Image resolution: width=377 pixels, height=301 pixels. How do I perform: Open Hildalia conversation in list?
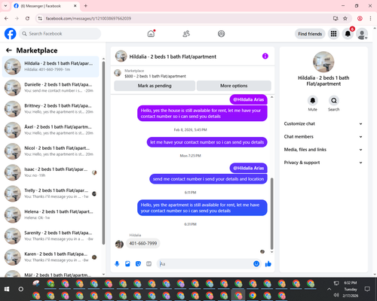point(51,66)
